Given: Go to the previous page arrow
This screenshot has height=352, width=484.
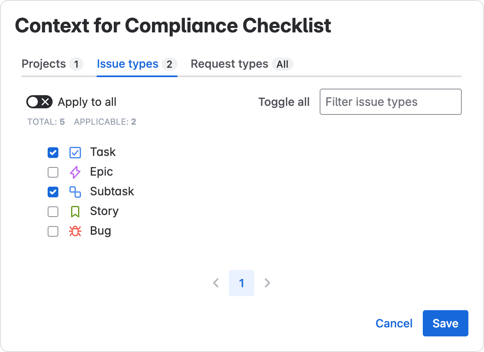Looking at the screenshot, I should click(216, 283).
